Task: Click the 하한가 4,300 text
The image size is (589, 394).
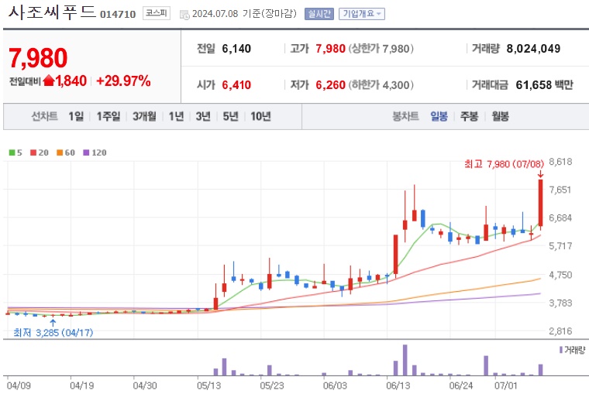Action: (x=381, y=85)
